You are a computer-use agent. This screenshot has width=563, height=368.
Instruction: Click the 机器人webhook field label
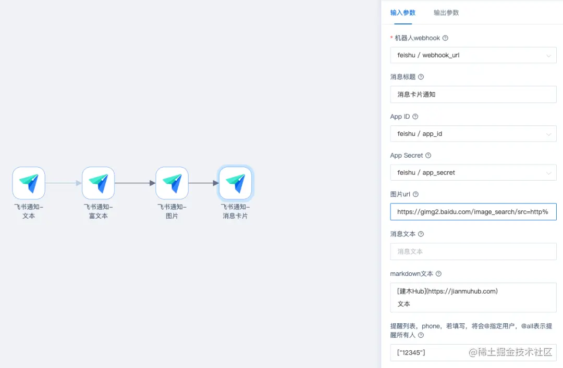pyautogui.click(x=417, y=38)
